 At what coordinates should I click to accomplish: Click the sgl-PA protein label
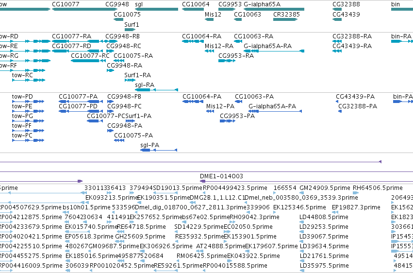coord(149,145)
